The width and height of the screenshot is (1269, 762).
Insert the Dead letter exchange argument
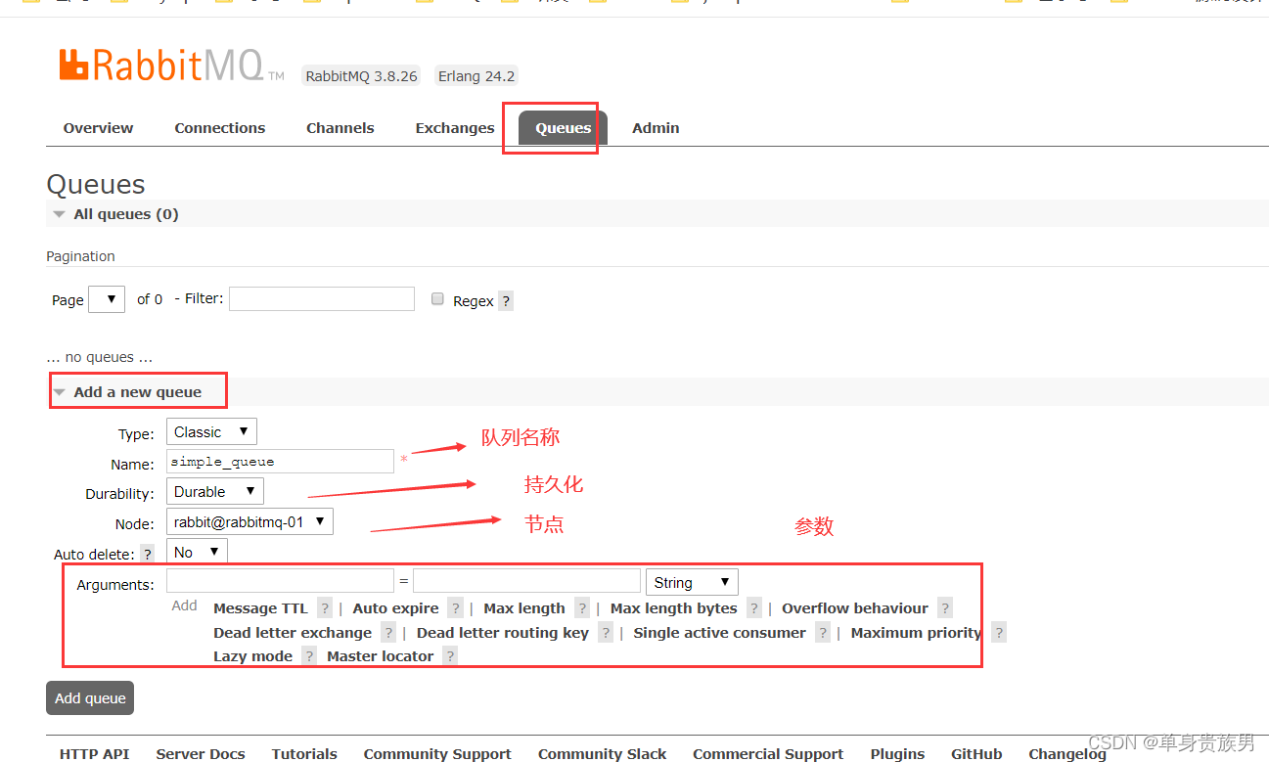click(x=293, y=633)
